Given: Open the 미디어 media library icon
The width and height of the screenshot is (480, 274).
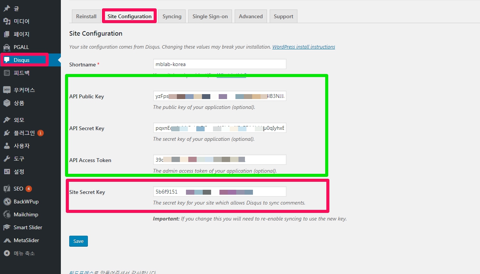Looking at the screenshot, I should click(x=7, y=21).
